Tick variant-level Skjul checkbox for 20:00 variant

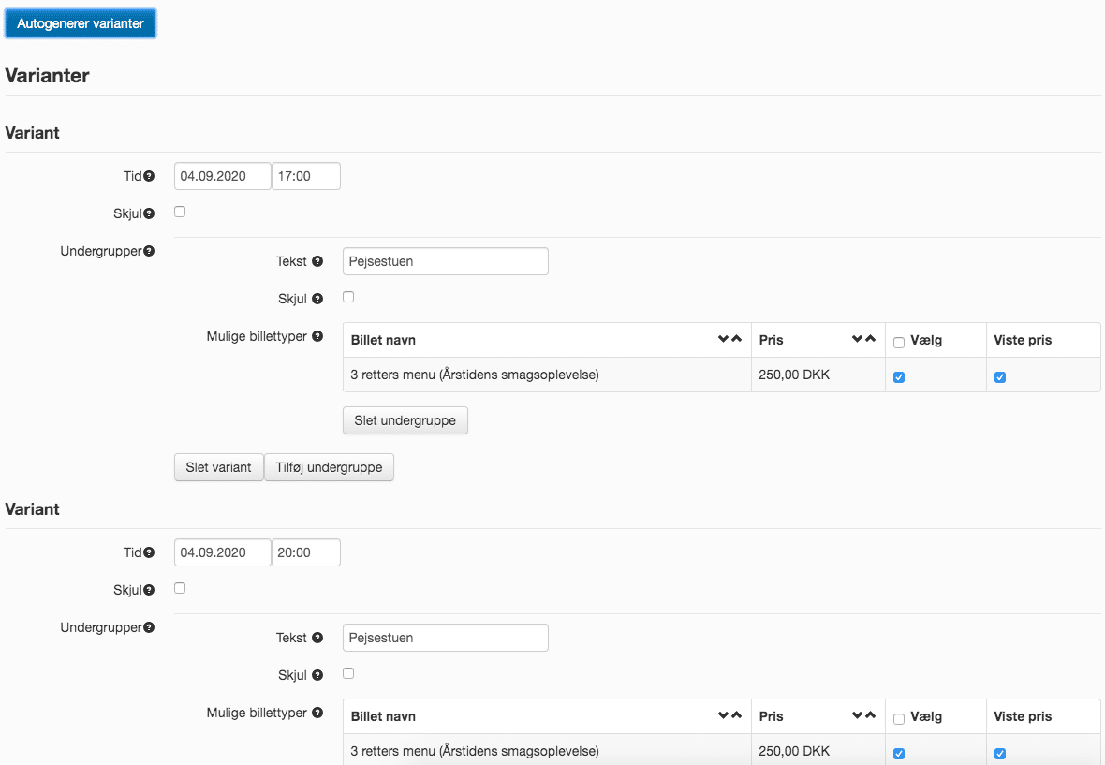coord(180,587)
